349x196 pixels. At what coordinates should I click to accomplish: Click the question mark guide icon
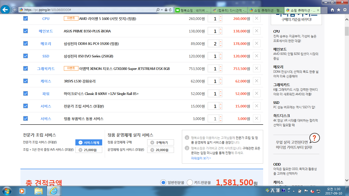[x=314, y=138]
